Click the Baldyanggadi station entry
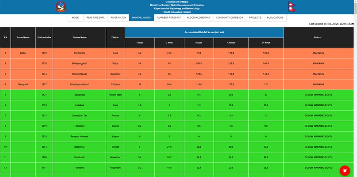357x177 pixels. [79, 63]
